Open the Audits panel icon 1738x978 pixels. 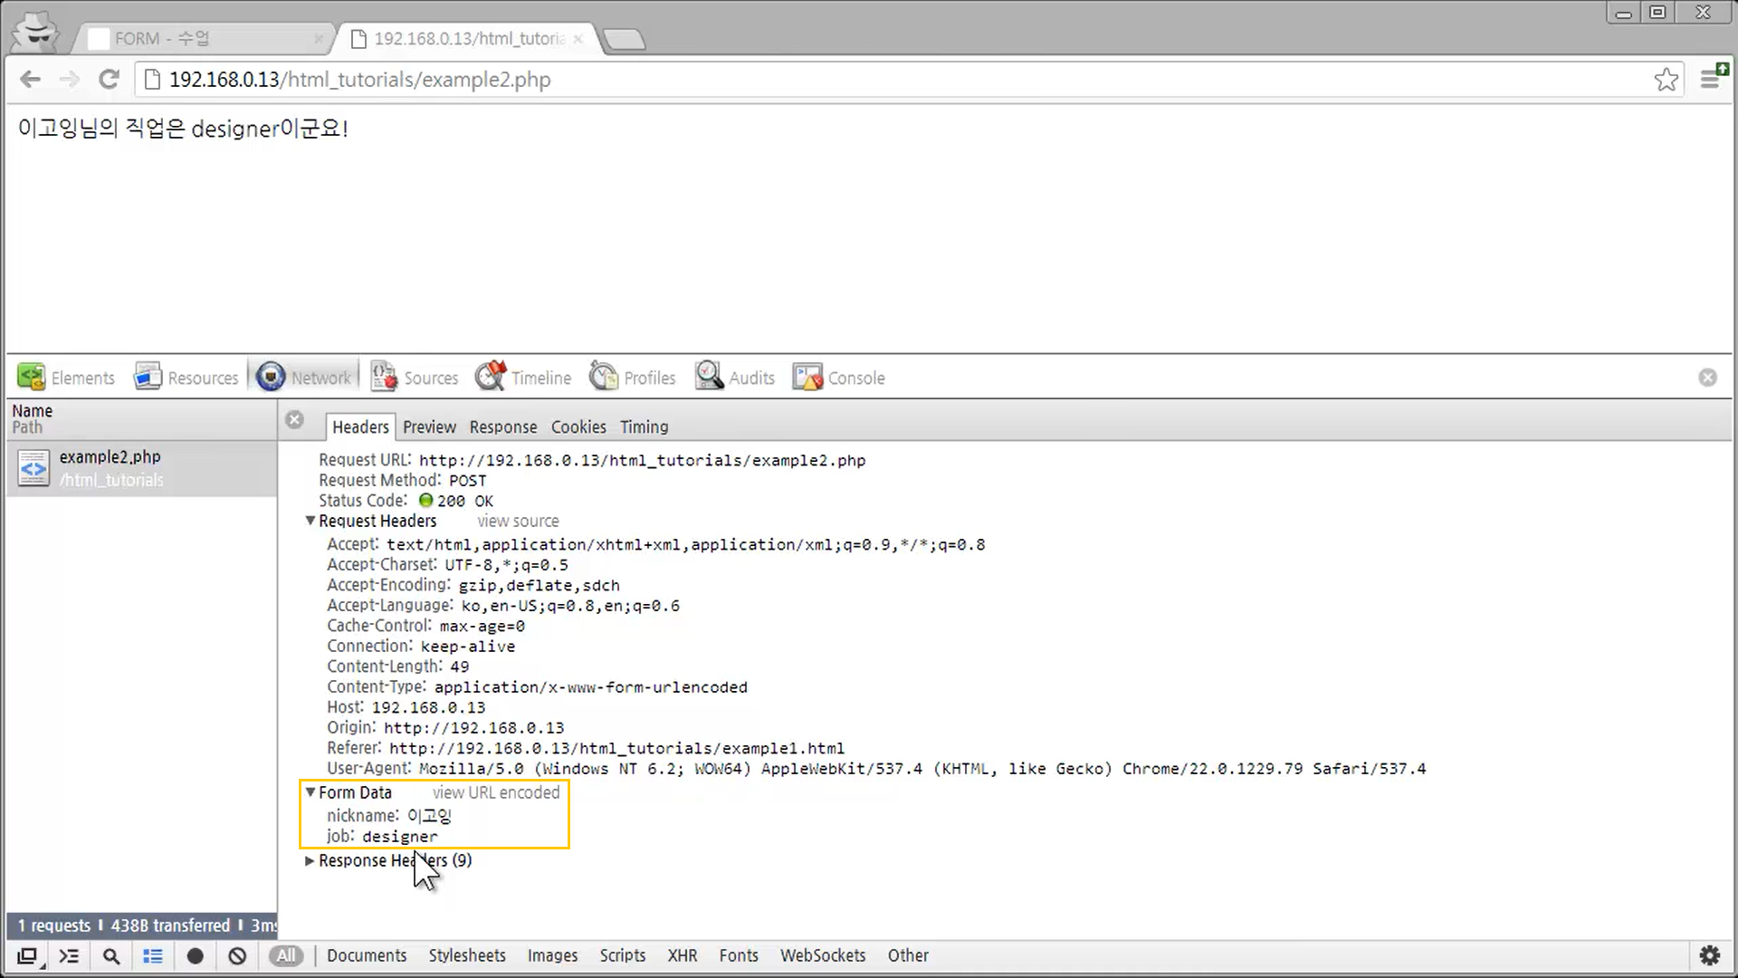tap(709, 377)
